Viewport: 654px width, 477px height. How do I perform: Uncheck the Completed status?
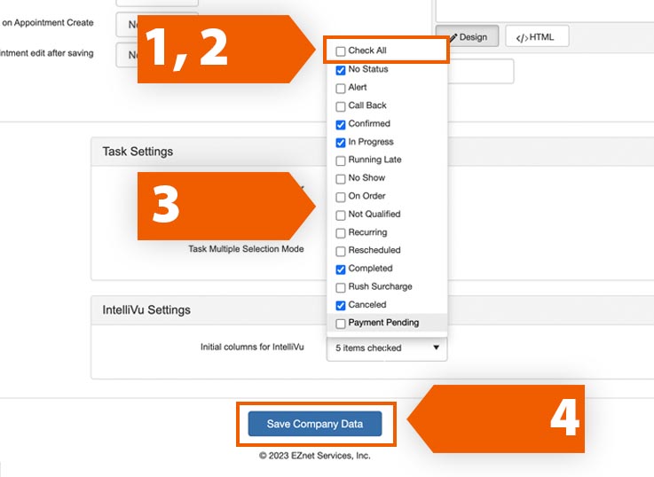point(341,269)
